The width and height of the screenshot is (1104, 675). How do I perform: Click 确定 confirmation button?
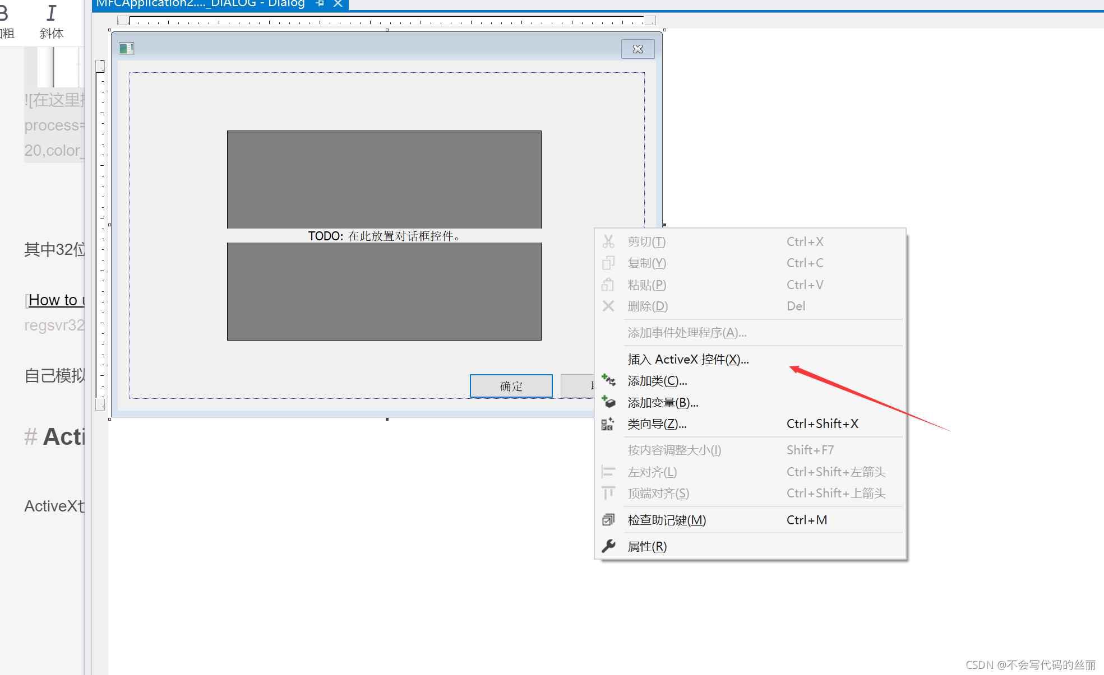pos(511,385)
